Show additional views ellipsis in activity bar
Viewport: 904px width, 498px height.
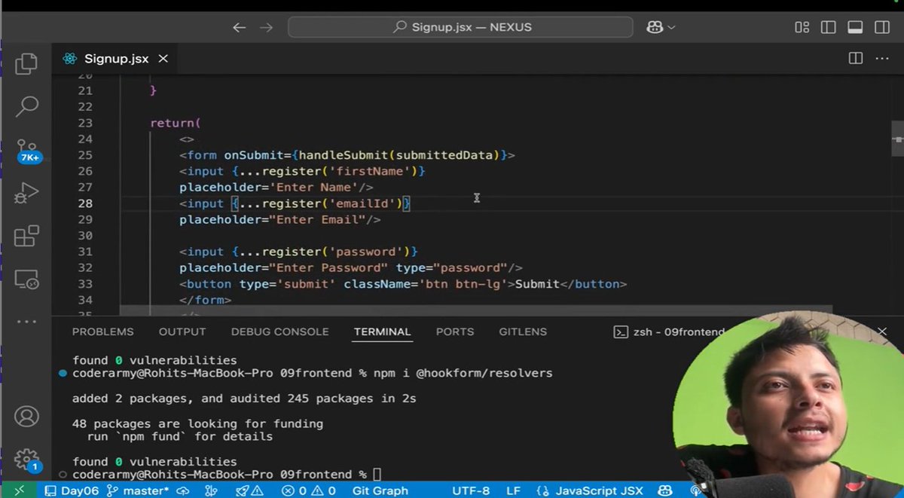click(26, 322)
